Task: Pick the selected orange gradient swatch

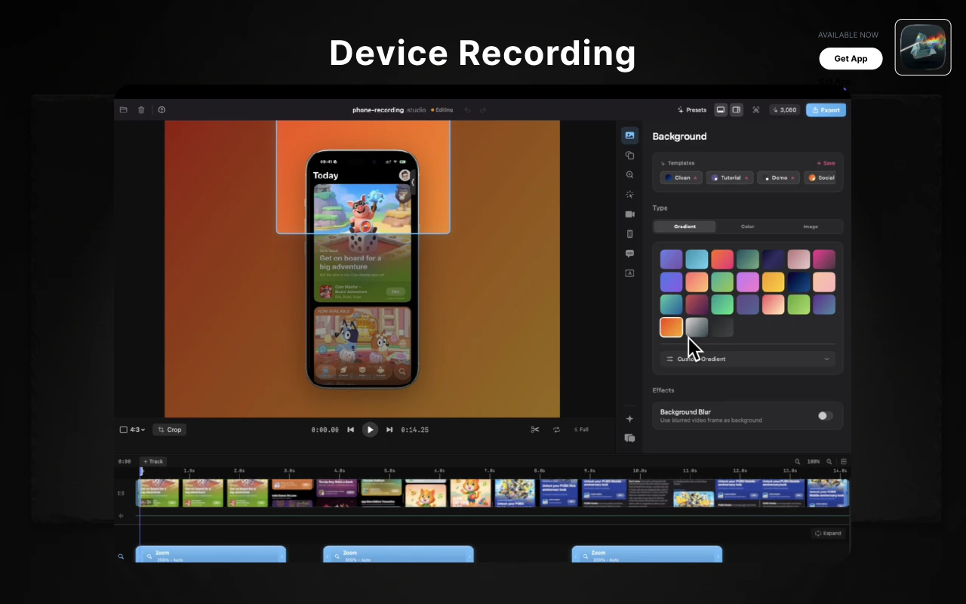Action: pos(672,327)
